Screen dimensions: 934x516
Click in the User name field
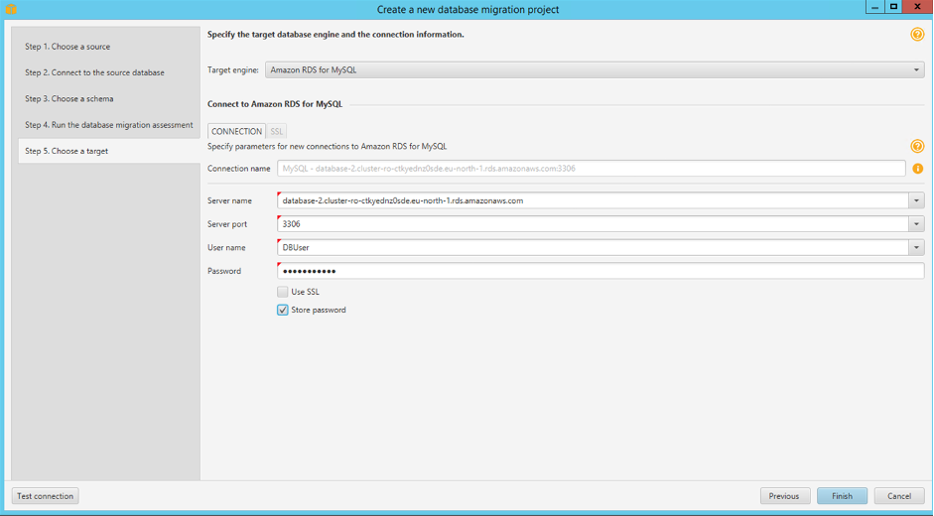593,247
